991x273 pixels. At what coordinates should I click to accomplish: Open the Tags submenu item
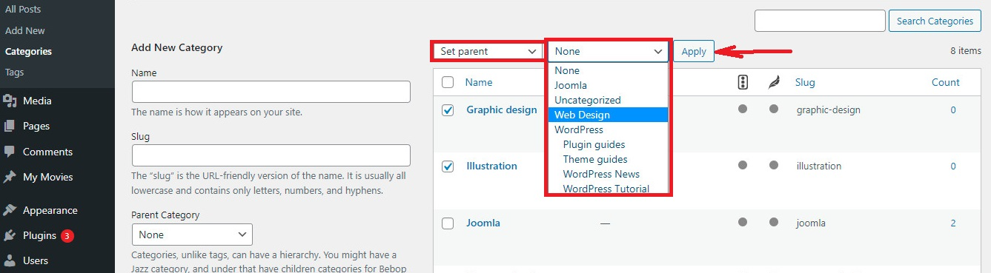click(x=14, y=72)
